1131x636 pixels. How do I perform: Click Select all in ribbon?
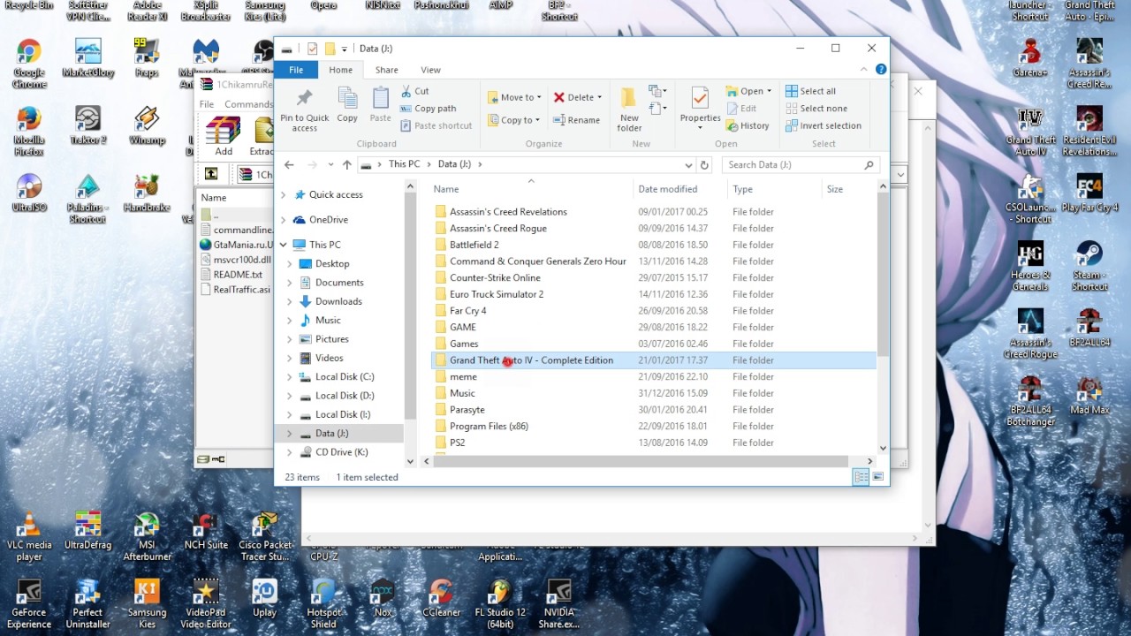click(810, 91)
